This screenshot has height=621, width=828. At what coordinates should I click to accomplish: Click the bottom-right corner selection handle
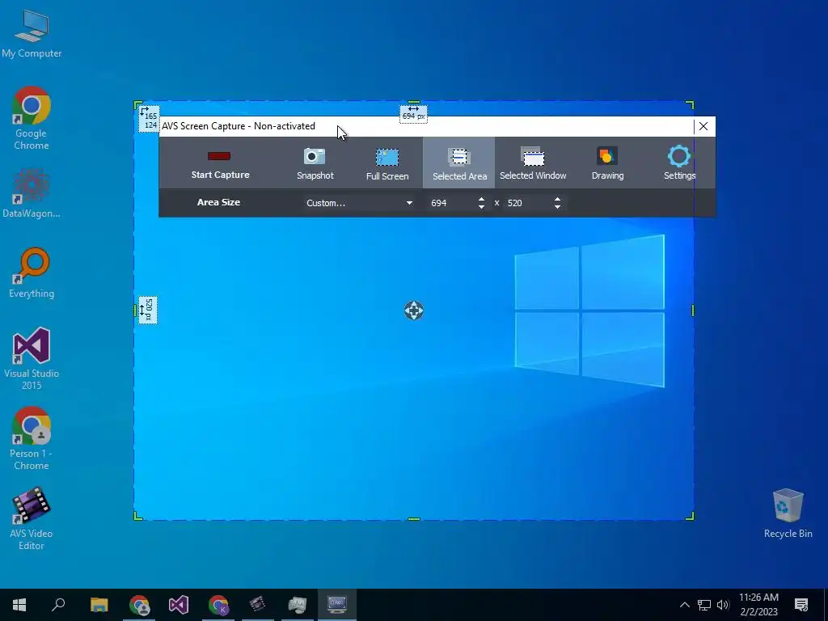pyautogui.click(x=690, y=516)
